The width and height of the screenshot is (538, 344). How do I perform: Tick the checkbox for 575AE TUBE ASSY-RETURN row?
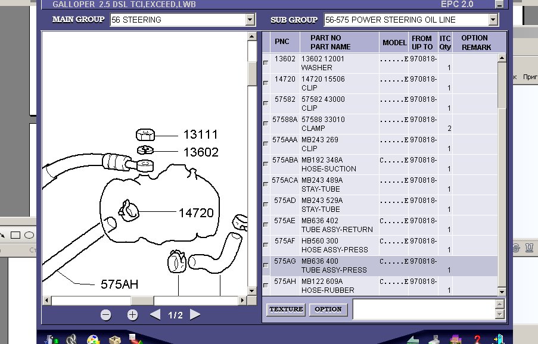(266, 224)
